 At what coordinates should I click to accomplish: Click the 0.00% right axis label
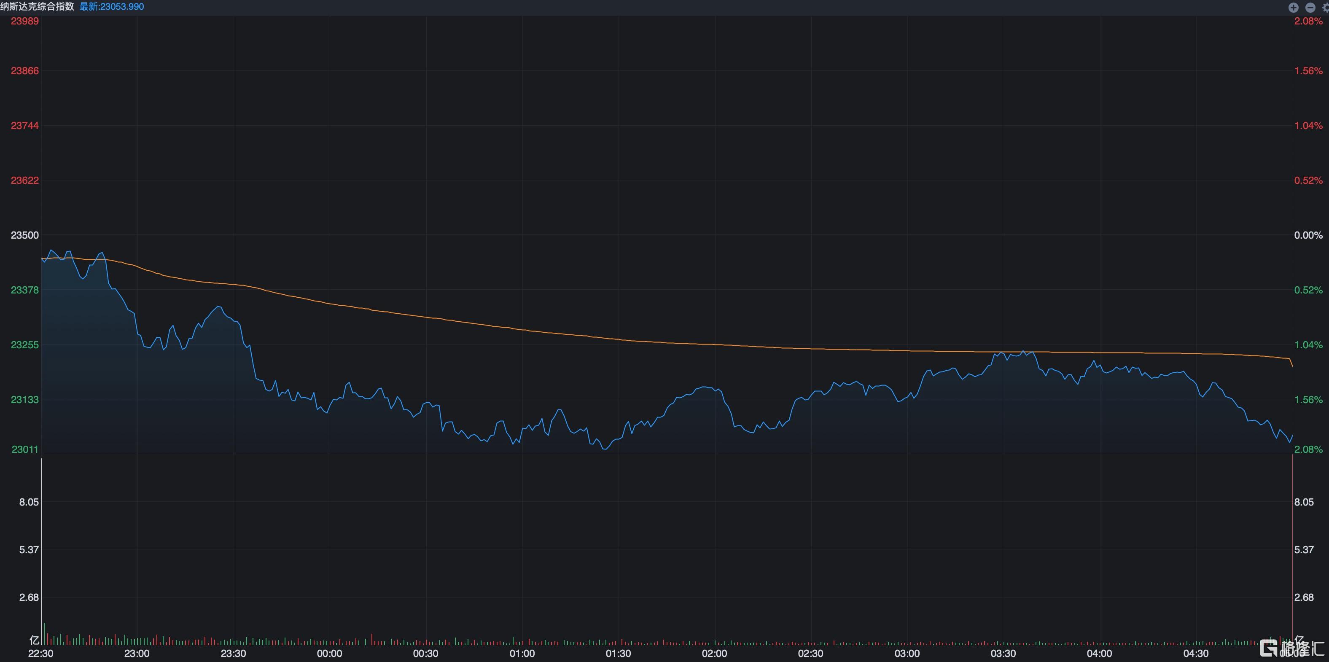coord(1308,235)
